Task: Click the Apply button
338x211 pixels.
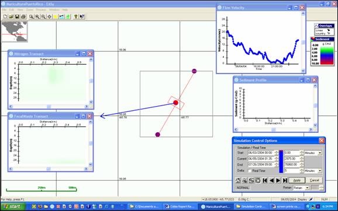Action: point(297,180)
